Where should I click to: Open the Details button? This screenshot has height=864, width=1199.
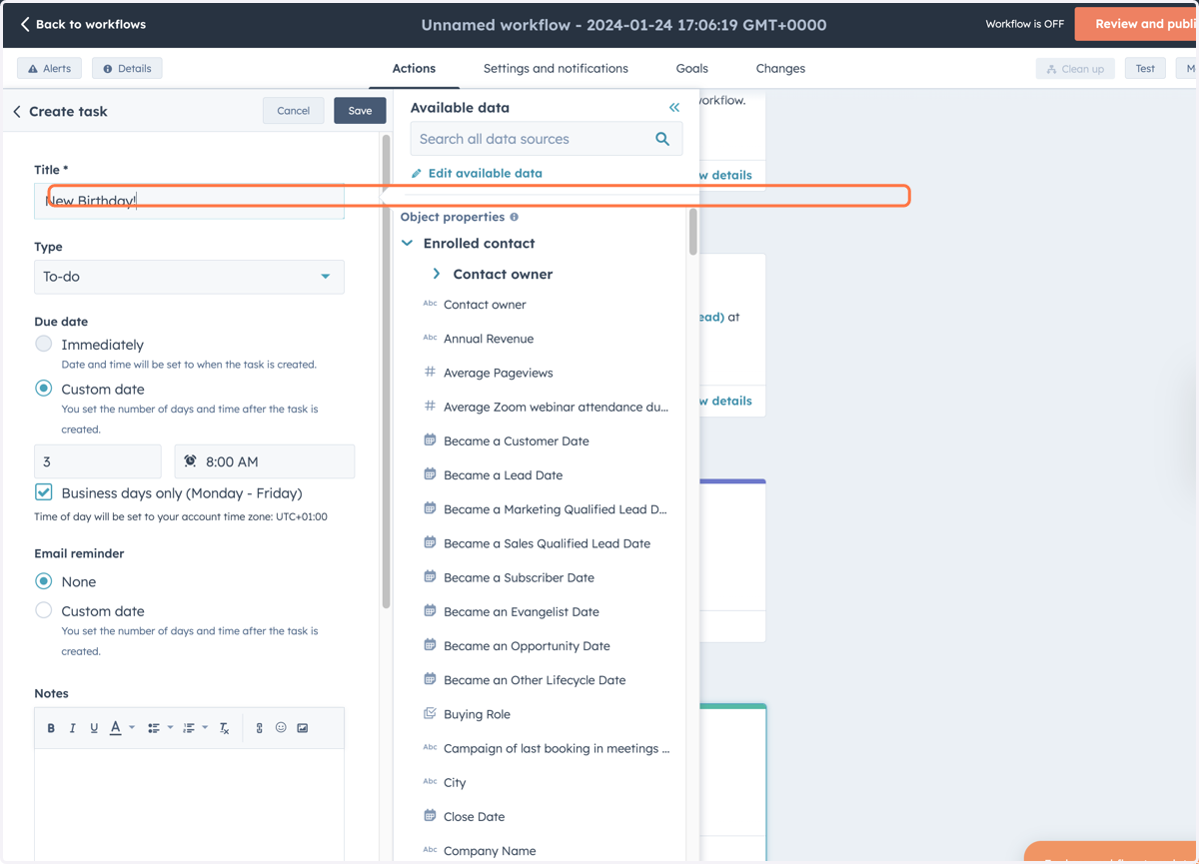point(127,69)
